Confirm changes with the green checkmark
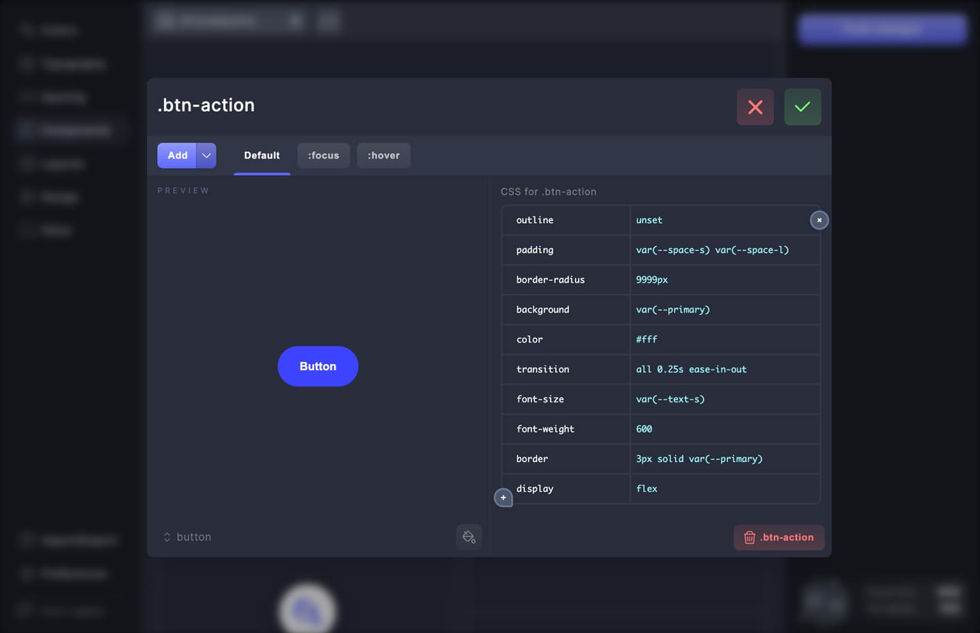 tap(802, 107)
